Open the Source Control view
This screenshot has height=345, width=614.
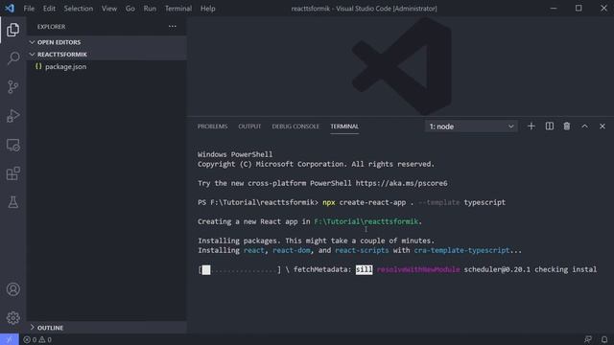point(12,87)
